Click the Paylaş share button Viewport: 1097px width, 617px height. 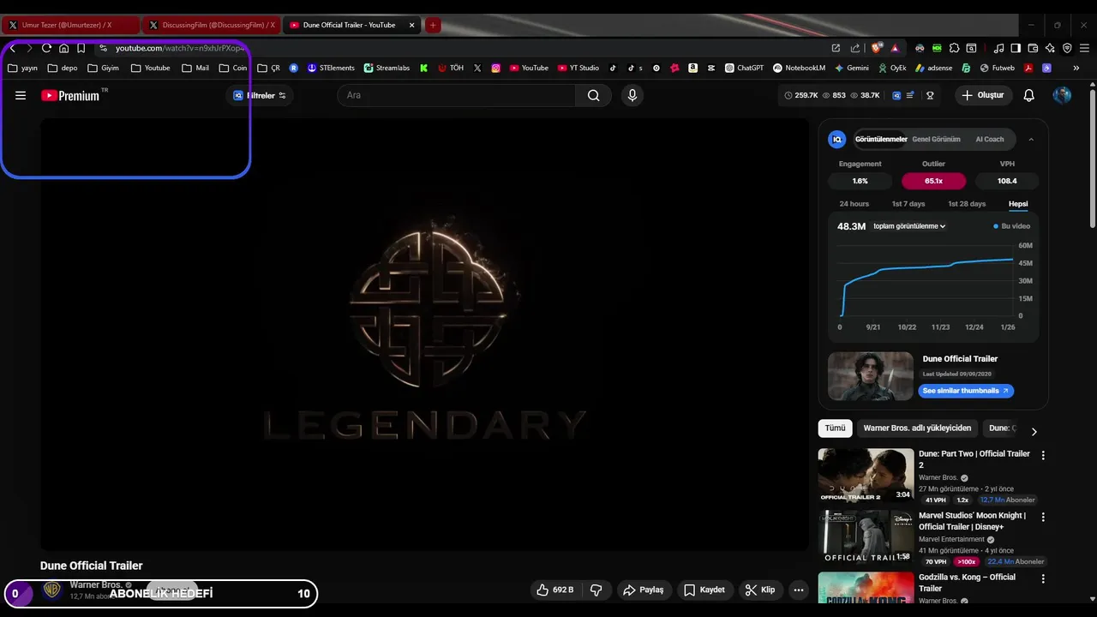[644, 590]
